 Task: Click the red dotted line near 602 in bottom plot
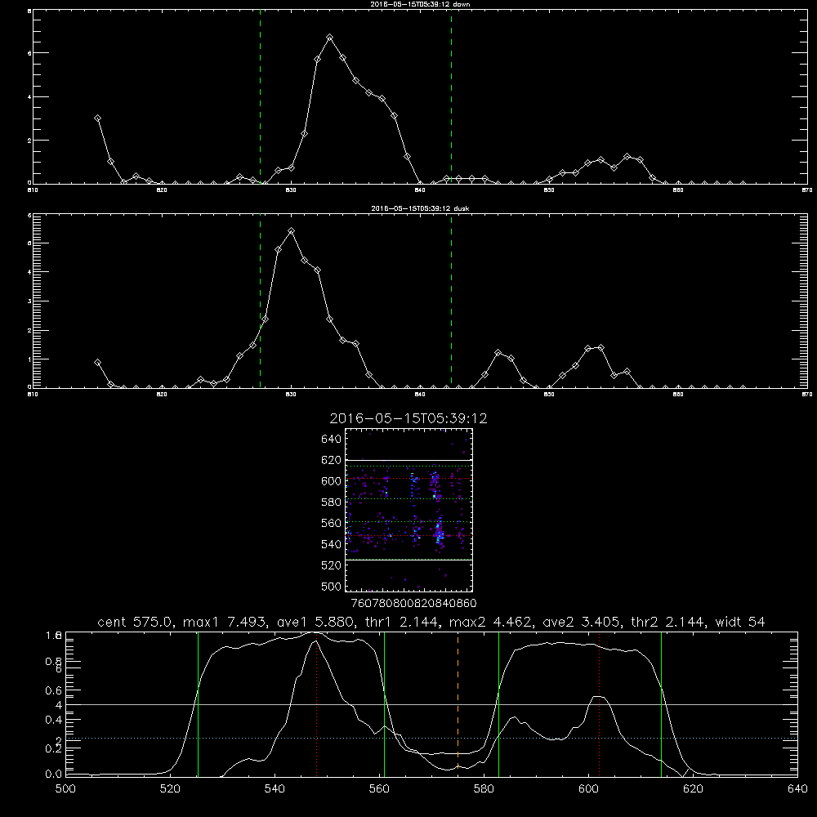[x=599, y=704]
